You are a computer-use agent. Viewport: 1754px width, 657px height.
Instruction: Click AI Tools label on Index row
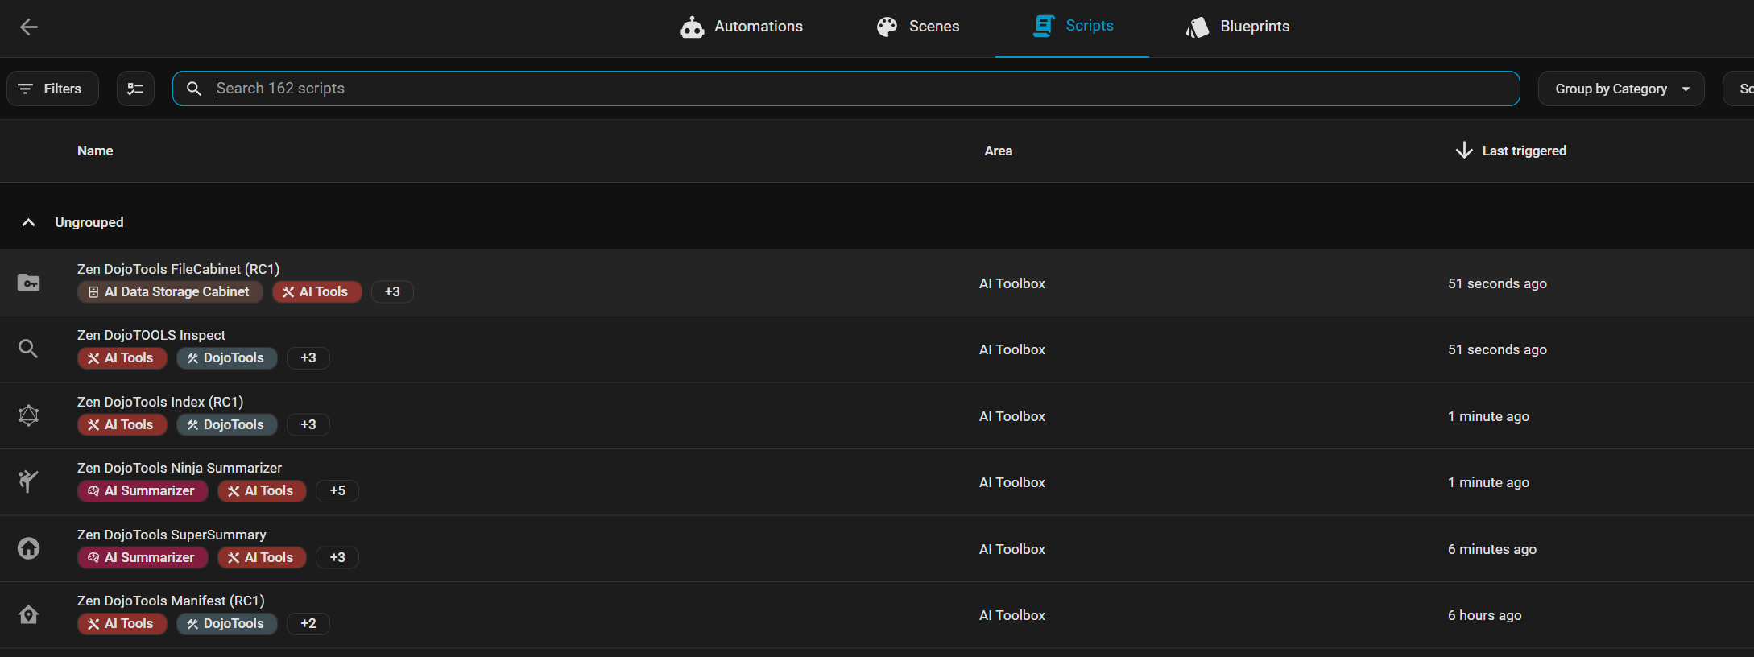pyautogui.click(x=122, y=424)
